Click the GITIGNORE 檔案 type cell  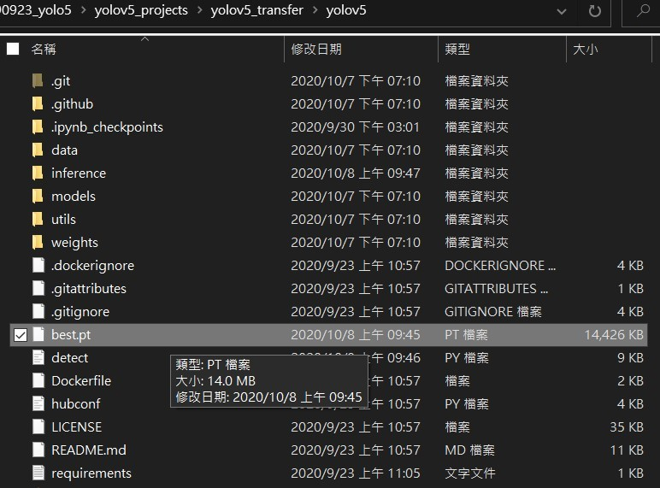pos(493,312)
